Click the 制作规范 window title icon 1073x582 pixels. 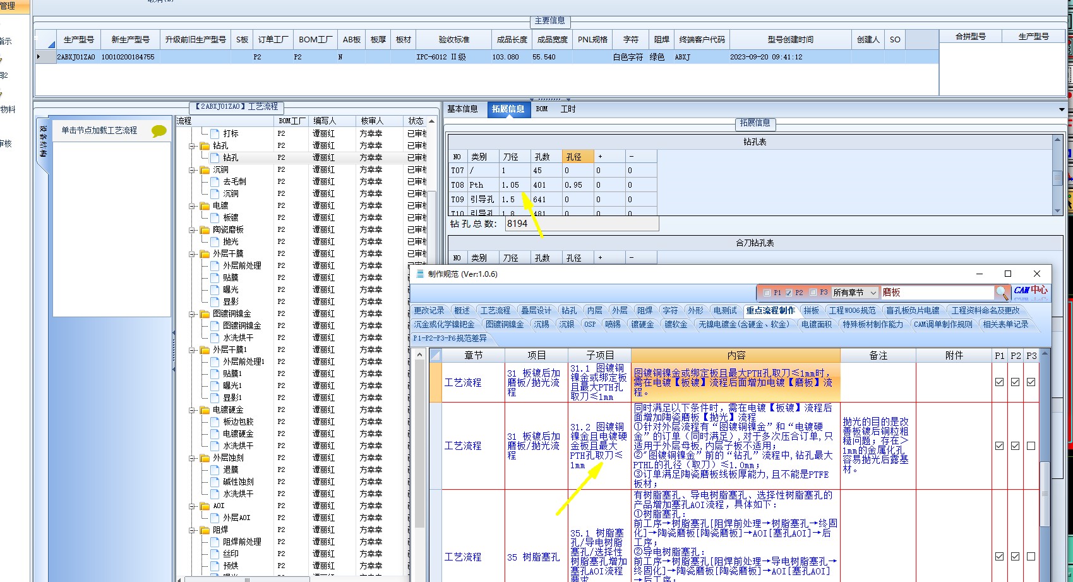point(421,274)
